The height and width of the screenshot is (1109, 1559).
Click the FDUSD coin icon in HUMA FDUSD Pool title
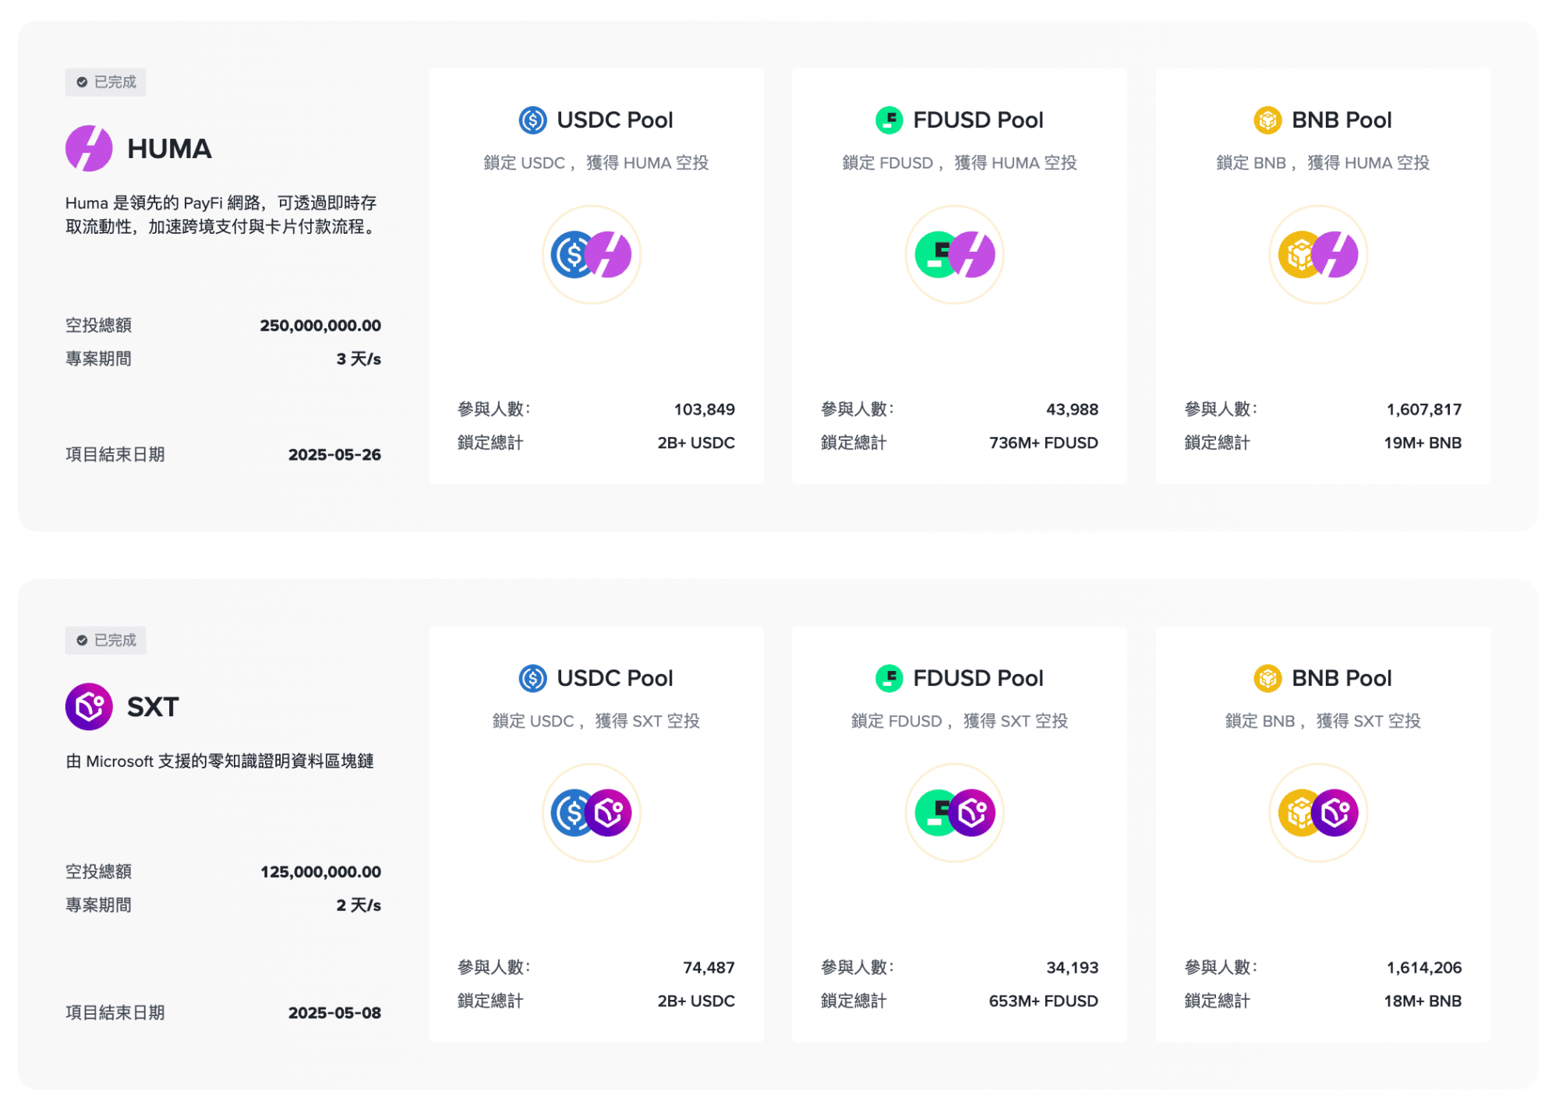[889, 120]
